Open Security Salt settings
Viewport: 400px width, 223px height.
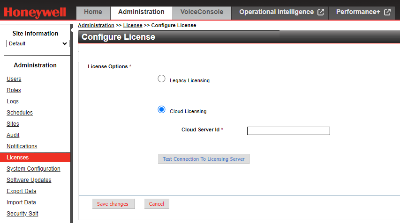[22, 214]
